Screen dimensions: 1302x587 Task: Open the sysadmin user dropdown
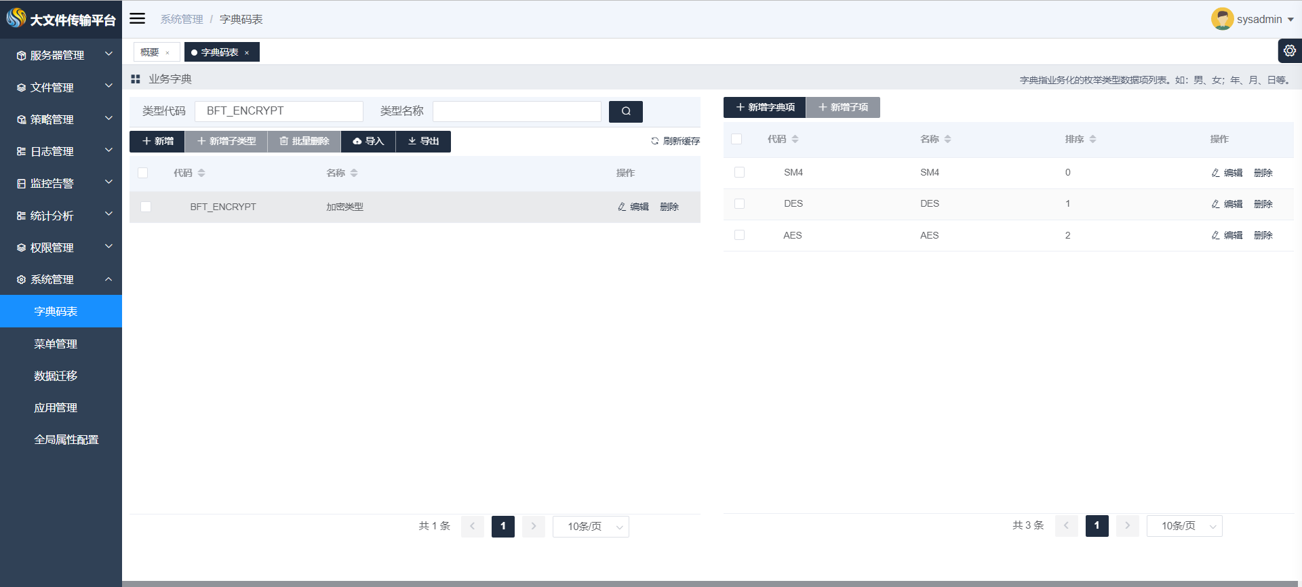1252,19
